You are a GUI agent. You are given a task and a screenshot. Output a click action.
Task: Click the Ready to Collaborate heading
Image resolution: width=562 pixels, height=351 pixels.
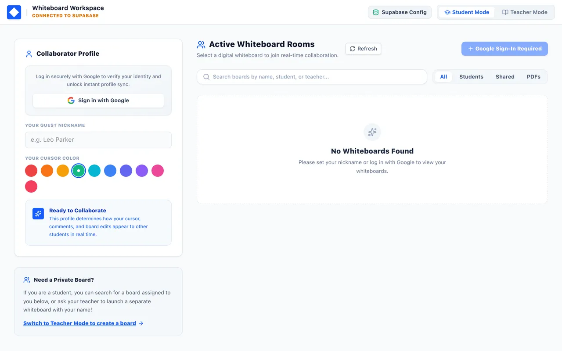(x=78, y=211)
